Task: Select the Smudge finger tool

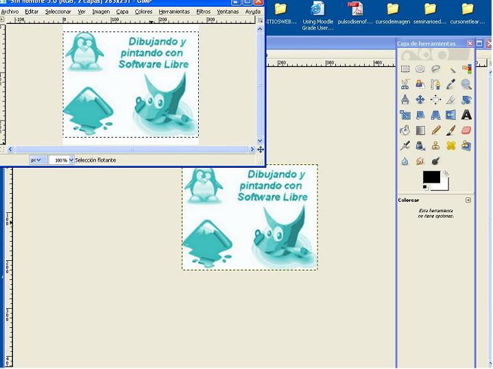Action: (420, 161)
